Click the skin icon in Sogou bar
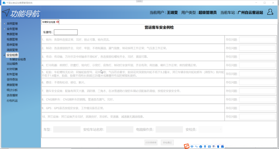 pos(214,147)
